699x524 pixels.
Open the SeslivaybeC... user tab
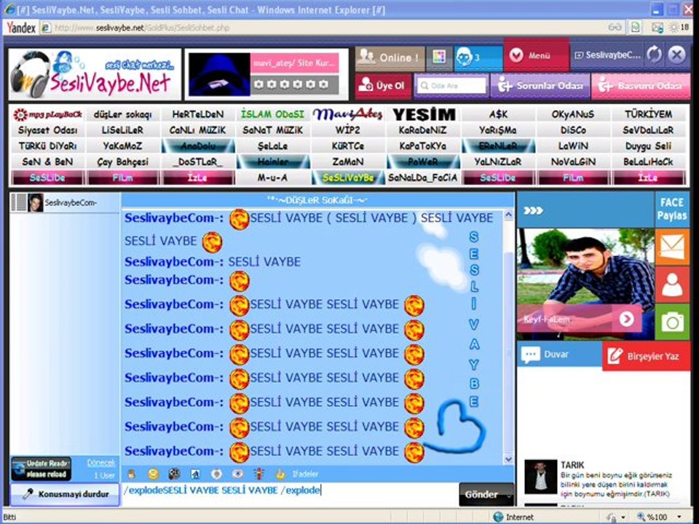tap(607, 55)
